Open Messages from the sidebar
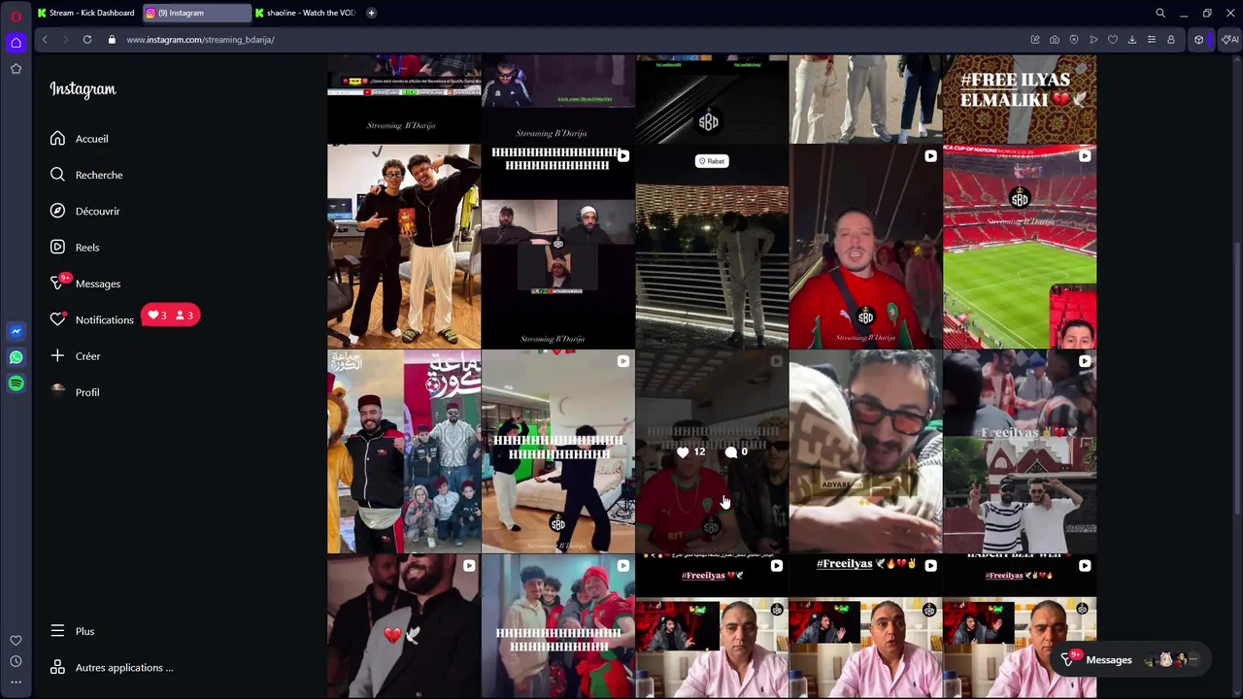 tap(97, 283)
